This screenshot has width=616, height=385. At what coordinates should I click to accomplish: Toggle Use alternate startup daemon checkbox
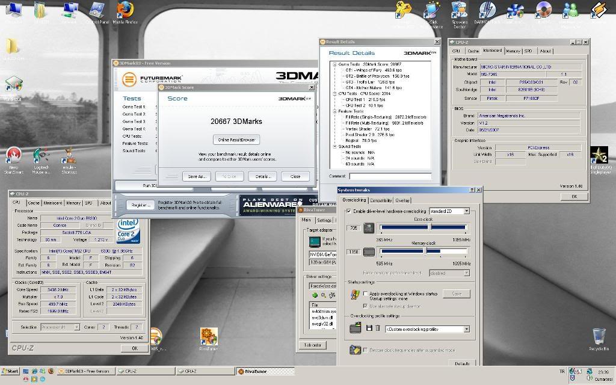(365, 306)
